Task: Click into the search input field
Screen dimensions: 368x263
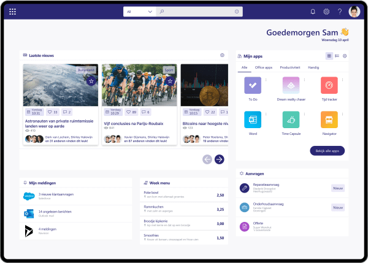Action: pyautogui.click(x=196, y=12)
